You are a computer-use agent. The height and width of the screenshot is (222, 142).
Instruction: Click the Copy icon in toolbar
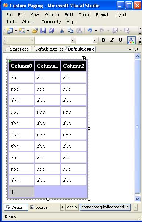coord(70,31)
